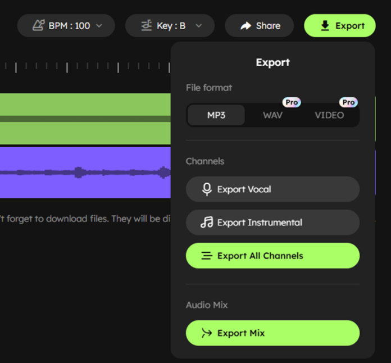Click the music note icon in Export Instrumental
The width and height of the screenshot is (391, 363).
pos(207,222)
